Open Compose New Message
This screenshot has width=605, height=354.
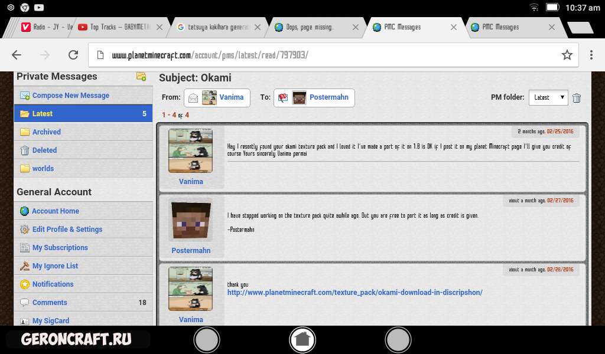point(70,96)
